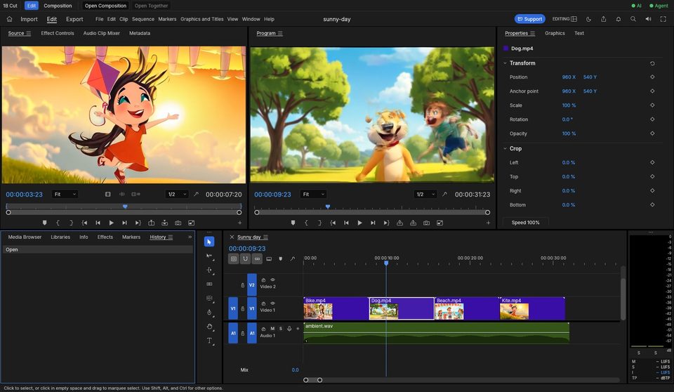Click the Home icon in the top bar
674x392 pixels.
click(9, 19)
